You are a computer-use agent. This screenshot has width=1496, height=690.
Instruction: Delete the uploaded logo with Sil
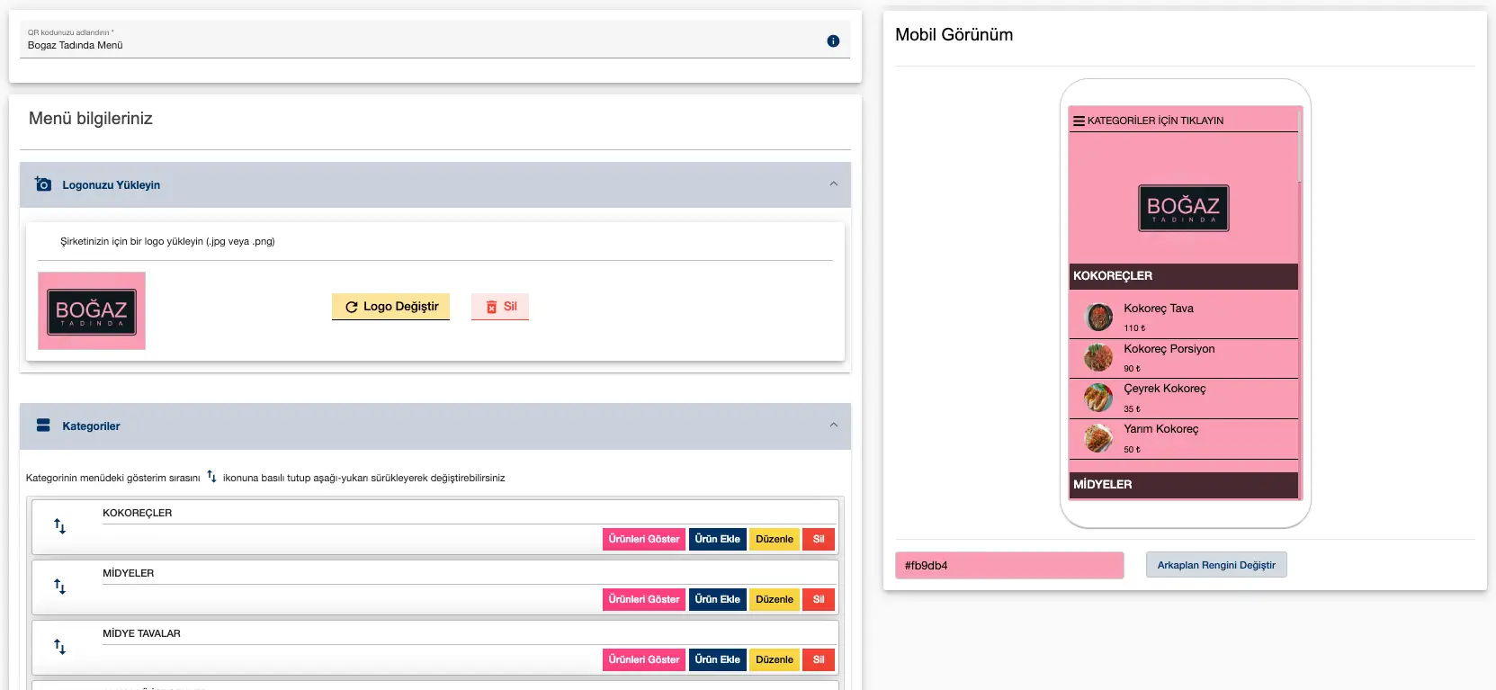pos(500,307)
